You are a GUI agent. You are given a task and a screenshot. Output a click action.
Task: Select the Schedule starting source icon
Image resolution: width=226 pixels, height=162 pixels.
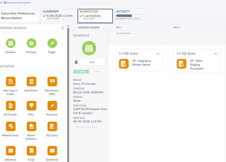click(11, 43)
